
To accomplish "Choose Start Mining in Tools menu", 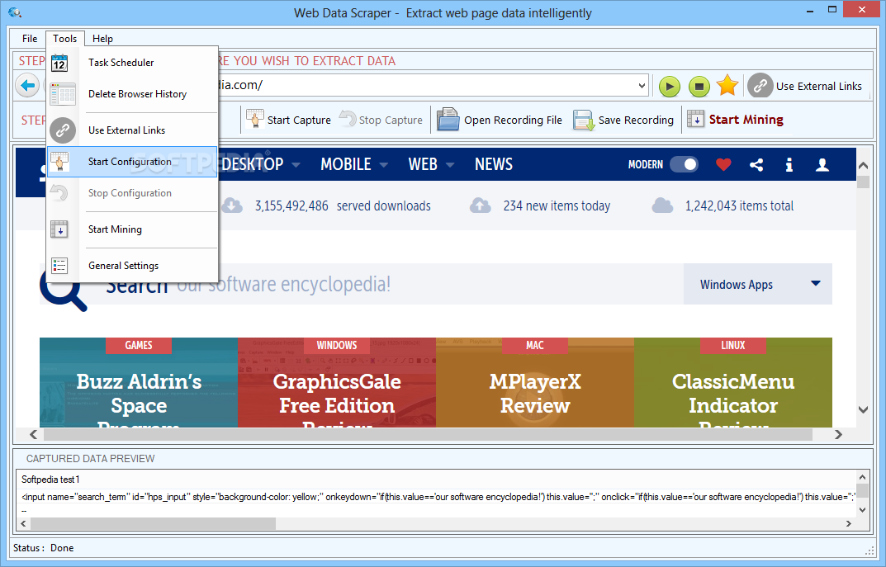I will pyautogui.click(x=132, y=229).
